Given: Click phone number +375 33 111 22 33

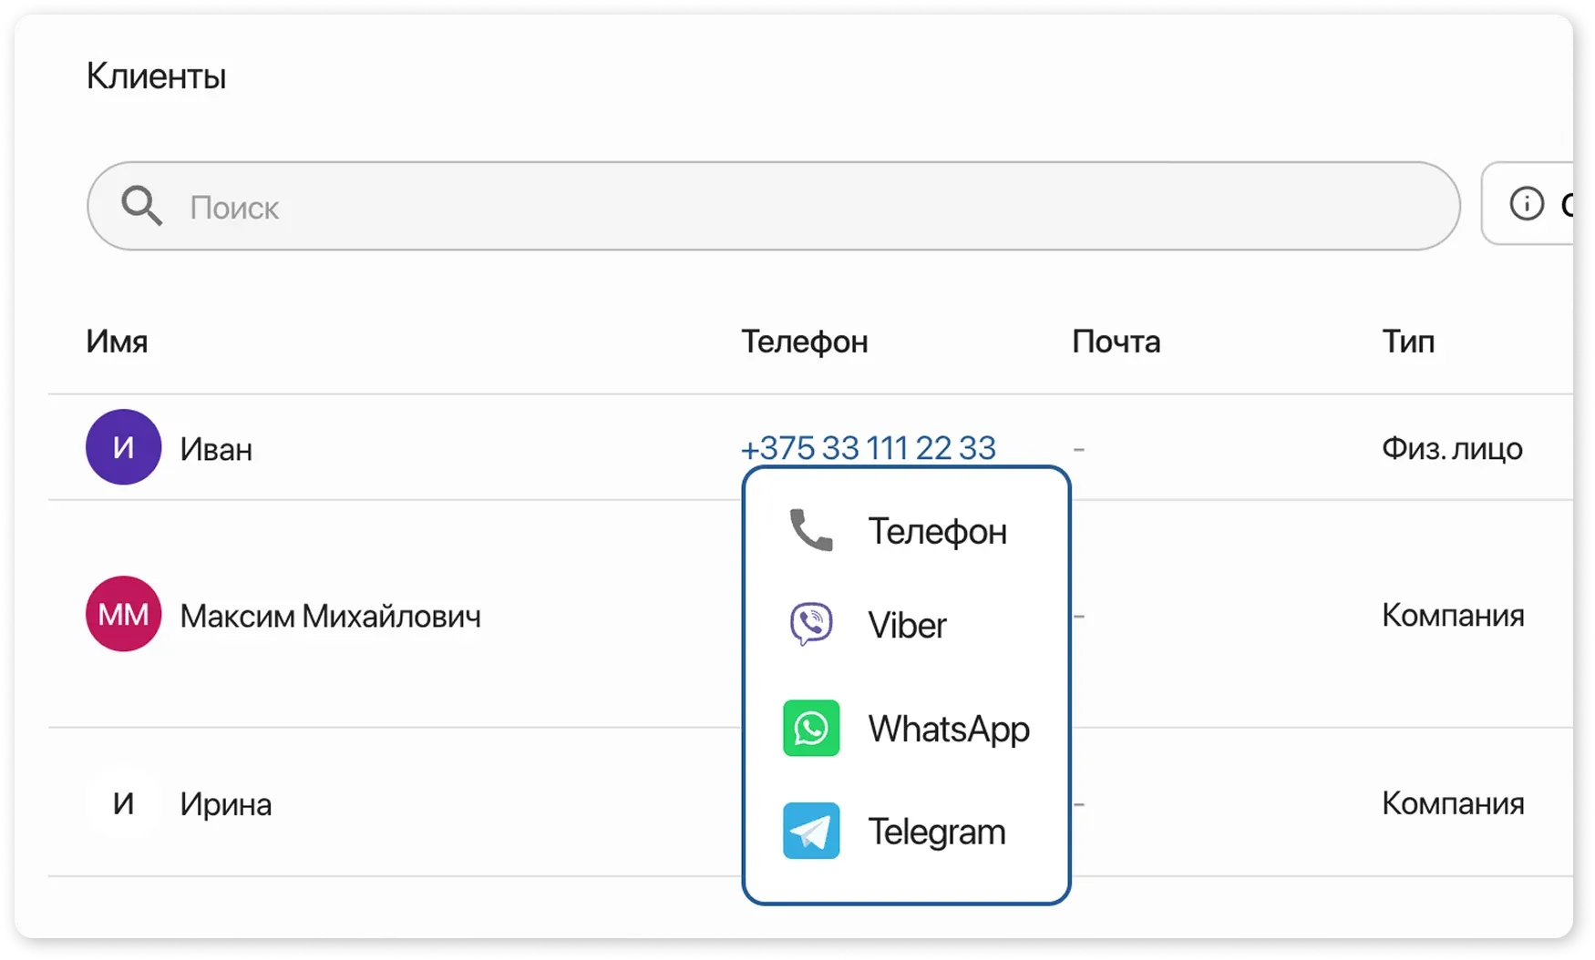Looking at the screenshot, I should point(868,448).
